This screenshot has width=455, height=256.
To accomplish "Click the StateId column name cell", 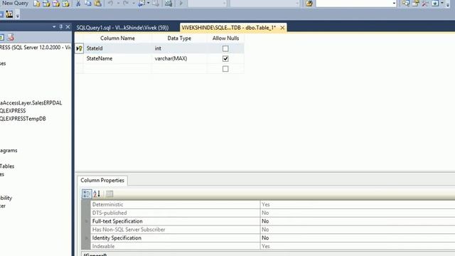I will coord(117,48).
